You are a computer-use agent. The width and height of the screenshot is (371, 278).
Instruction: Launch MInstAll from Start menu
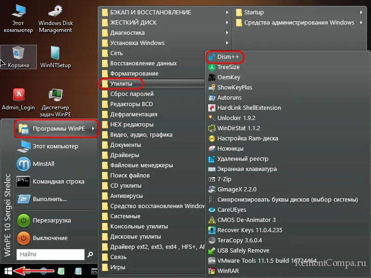click(x=56, y=164)
